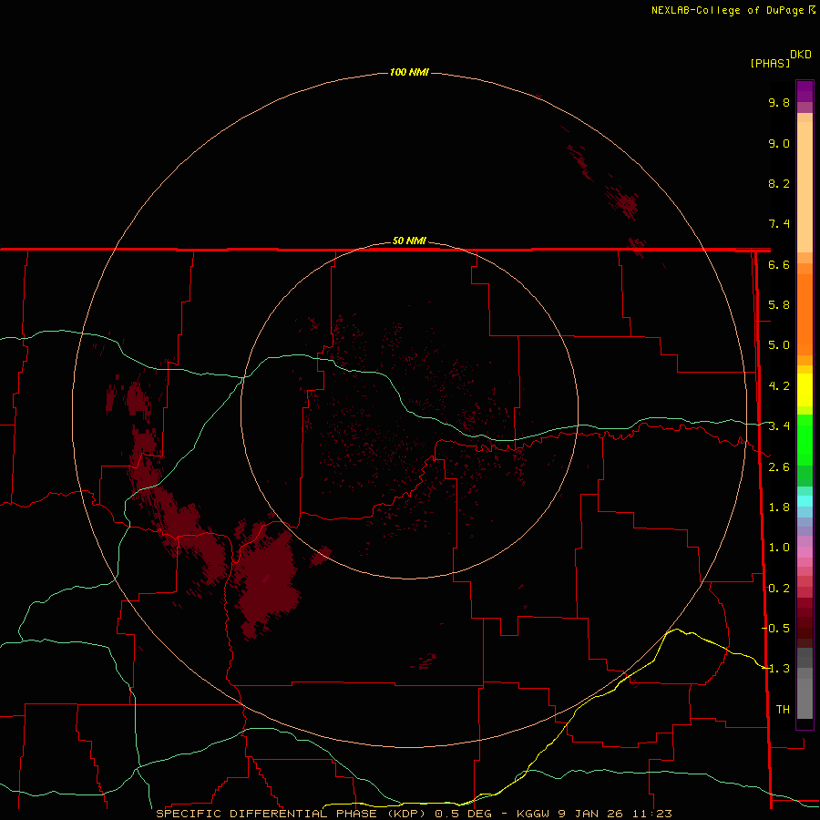Click the 9.8 value on color scale
820x820 pixels.
(x=779, y=102)
